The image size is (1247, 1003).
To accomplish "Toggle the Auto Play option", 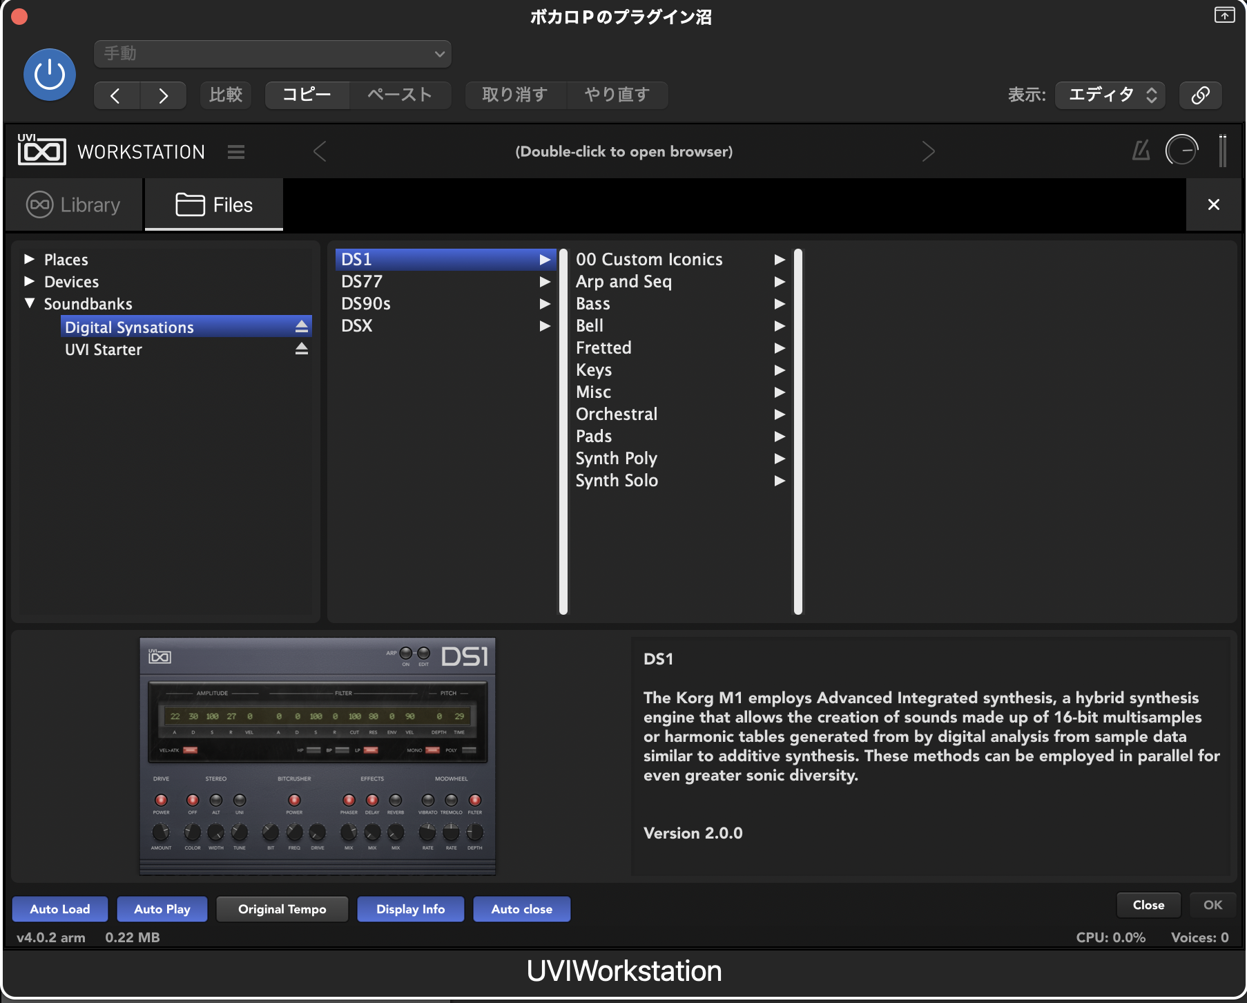I will [162, 909].
